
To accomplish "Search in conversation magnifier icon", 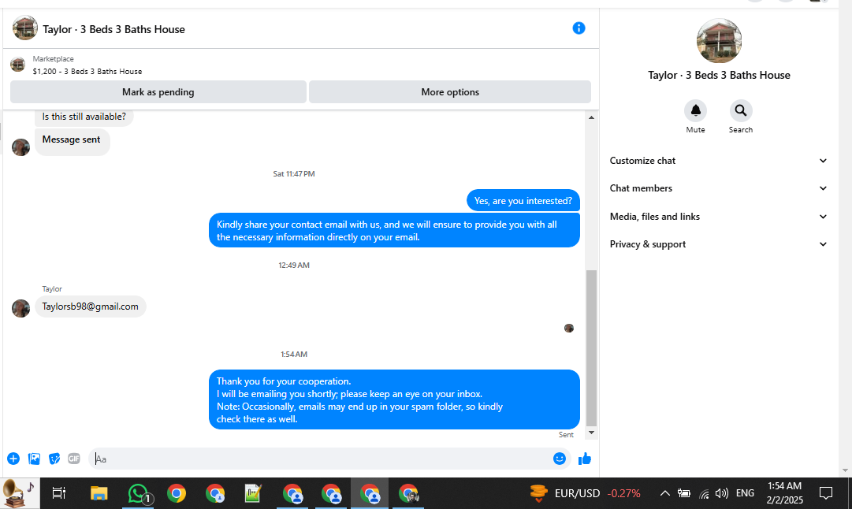I will 741,111.
